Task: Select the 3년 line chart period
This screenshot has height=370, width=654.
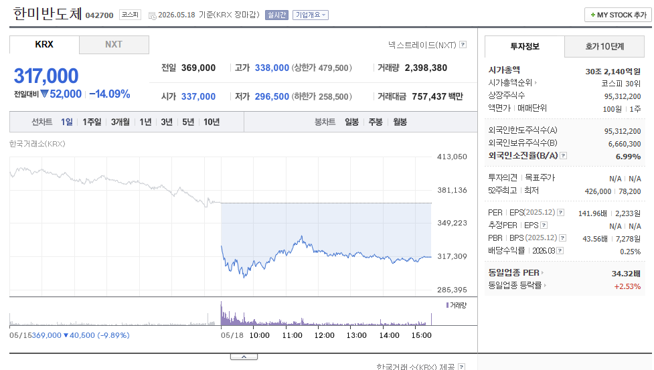Action: [167, 122]
